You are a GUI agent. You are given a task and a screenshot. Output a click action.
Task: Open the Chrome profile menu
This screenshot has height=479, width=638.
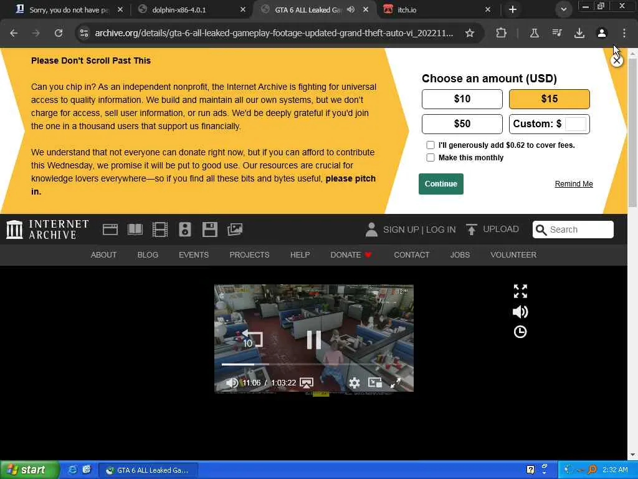602,33
